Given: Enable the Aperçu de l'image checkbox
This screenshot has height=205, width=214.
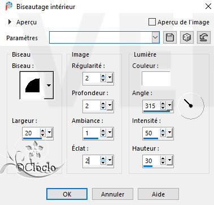Looking at the screenshot, I should (x=152, y=22).
